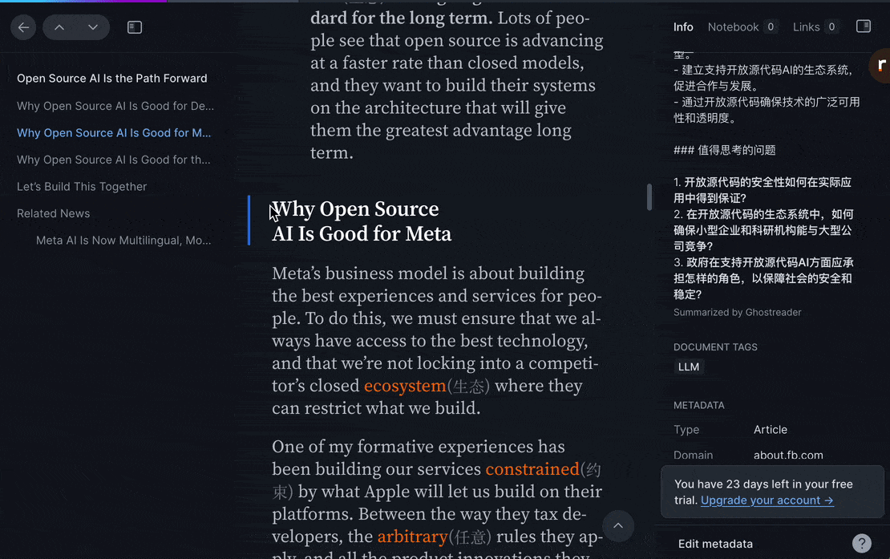This screenshot has width=890, height=559.
Task: Jump to Let's Build This Together section
Action: coord(82,187)
